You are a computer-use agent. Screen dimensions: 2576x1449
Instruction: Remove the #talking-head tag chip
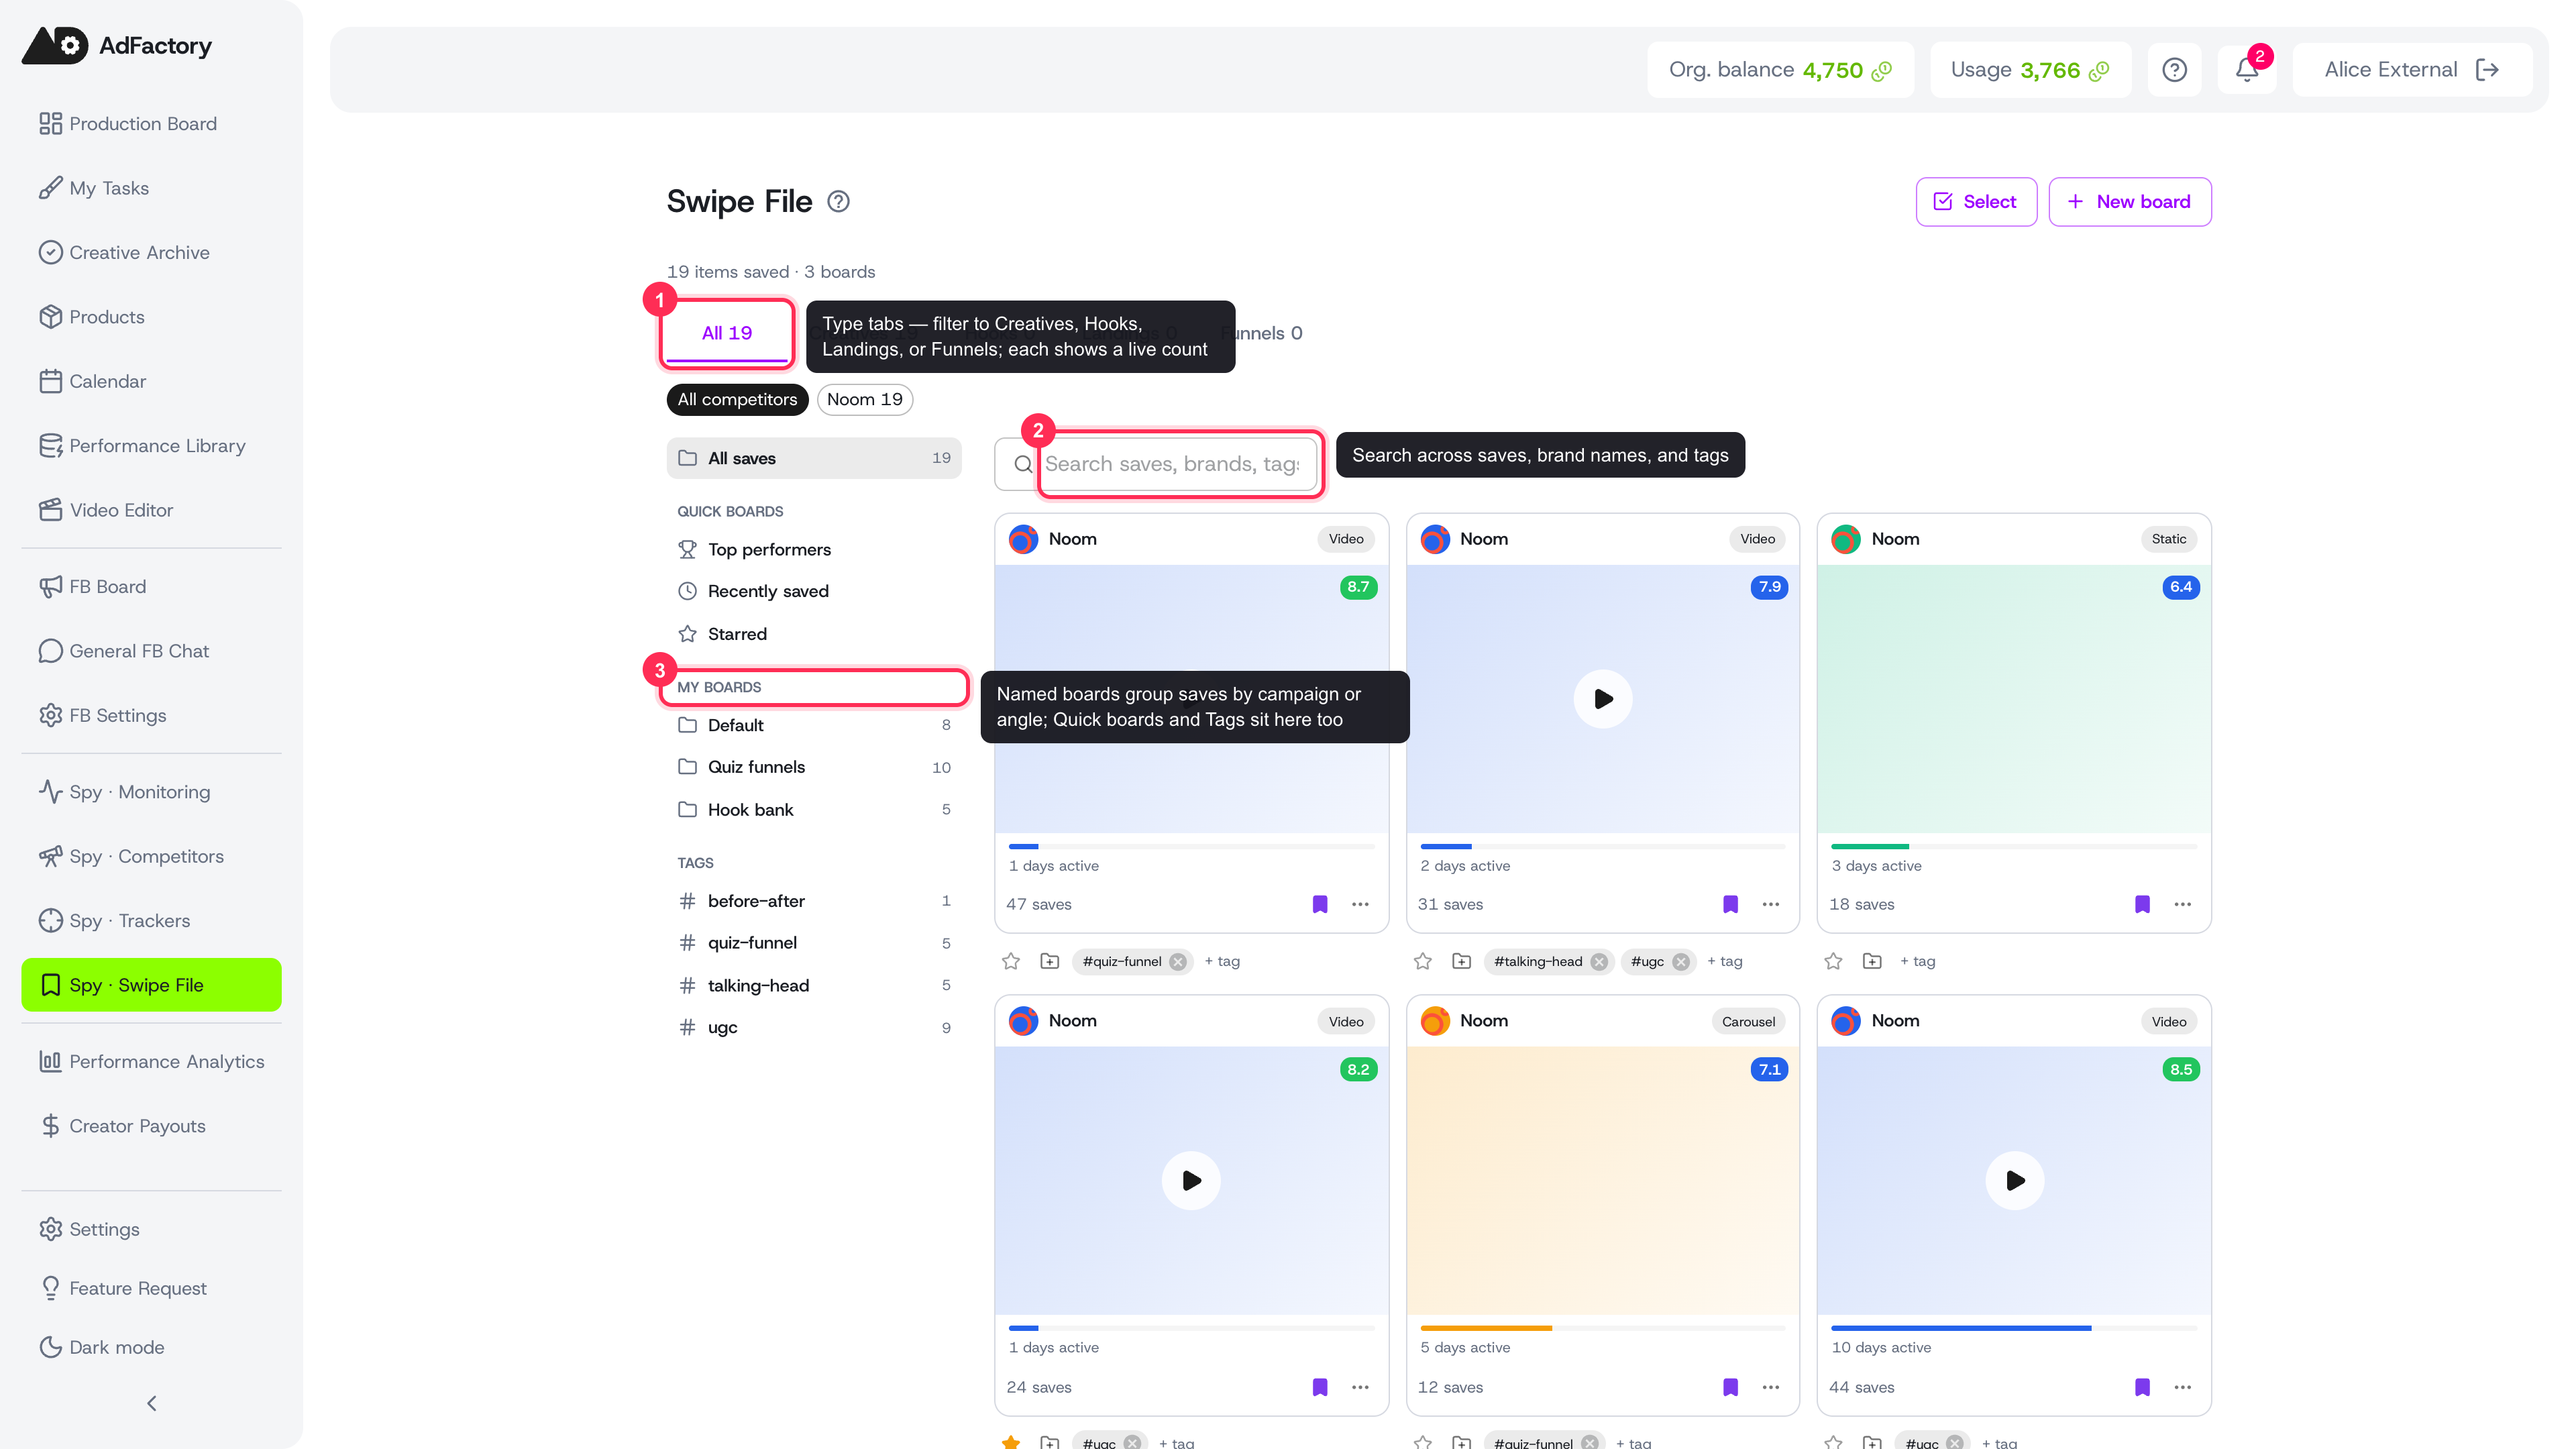pyautogui.click(x=1599, y=962)
